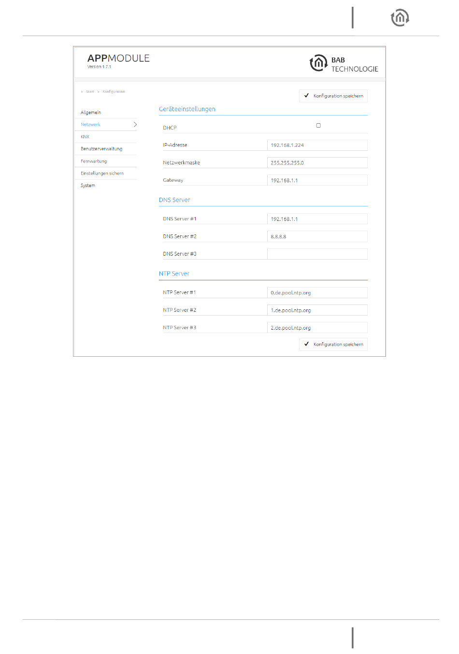Screen dimensions: 459x654
Task: Go to Benutzerverwaltung menu item
Action: click(101, 149)
